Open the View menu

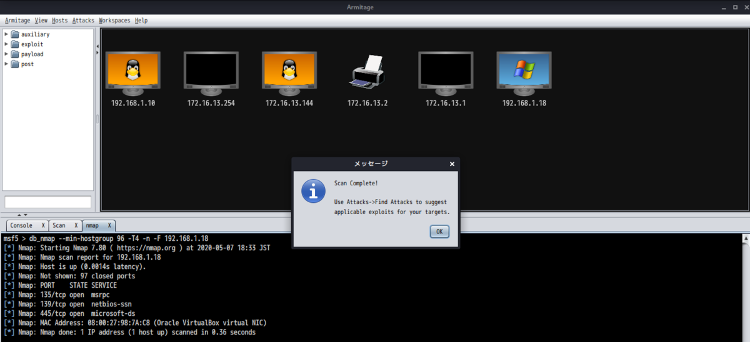pos(41,21)
